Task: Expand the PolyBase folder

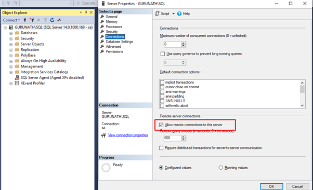Action: [11, 56]
